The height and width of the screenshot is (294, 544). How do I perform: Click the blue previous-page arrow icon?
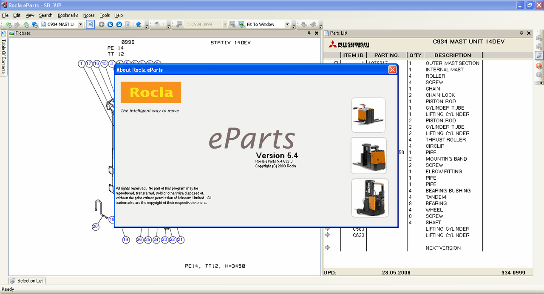click(110, 25)
